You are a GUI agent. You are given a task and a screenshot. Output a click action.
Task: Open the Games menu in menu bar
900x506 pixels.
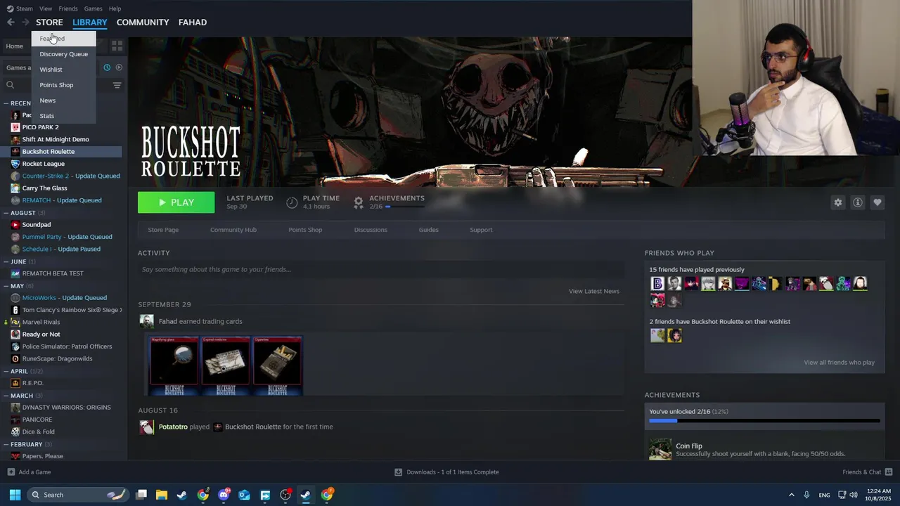[x=93, y=8]
